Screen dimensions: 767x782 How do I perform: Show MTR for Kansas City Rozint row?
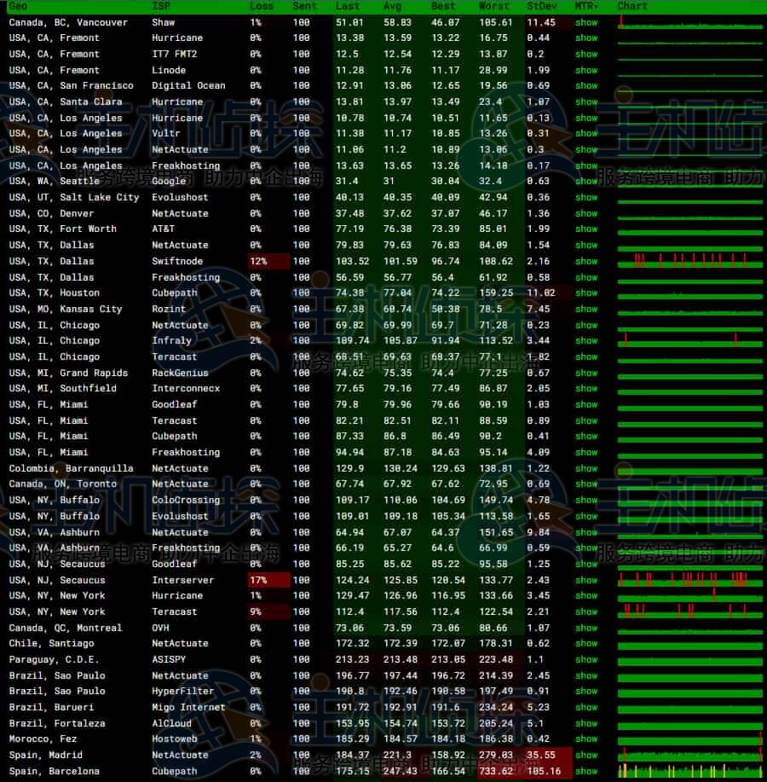[586, 310]
